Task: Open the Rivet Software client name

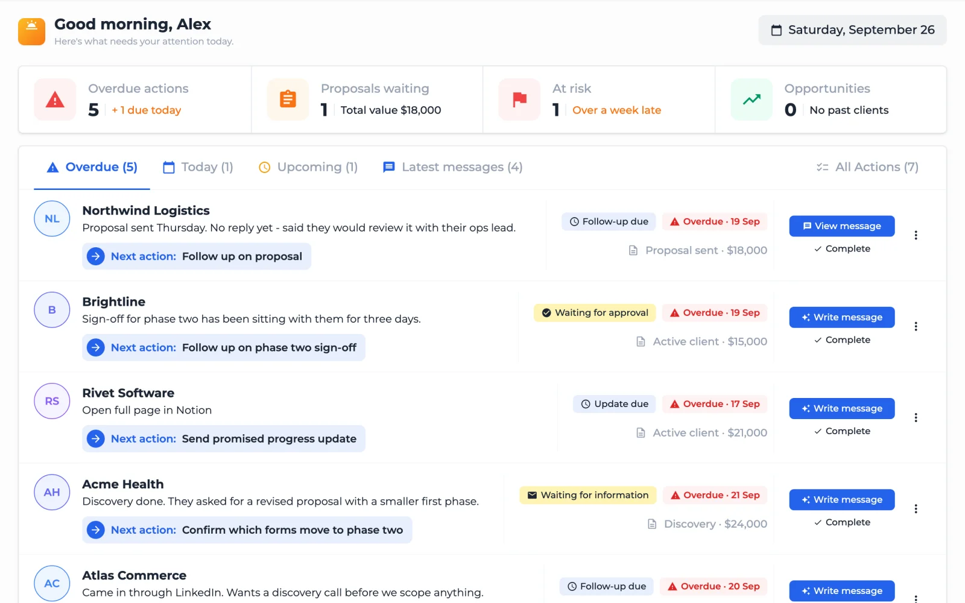Action: point(128,393)
